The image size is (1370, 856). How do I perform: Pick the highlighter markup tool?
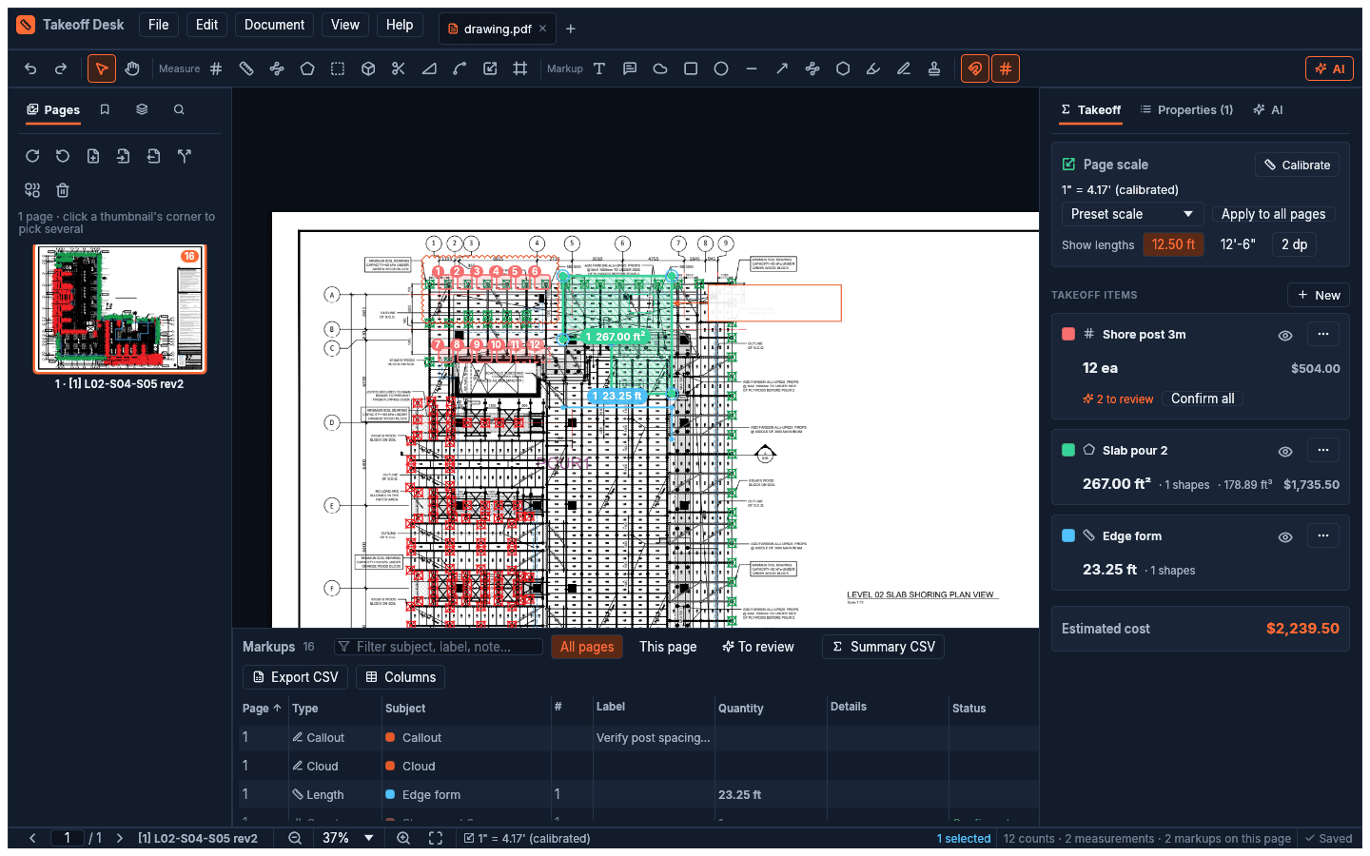pos(873,68)
